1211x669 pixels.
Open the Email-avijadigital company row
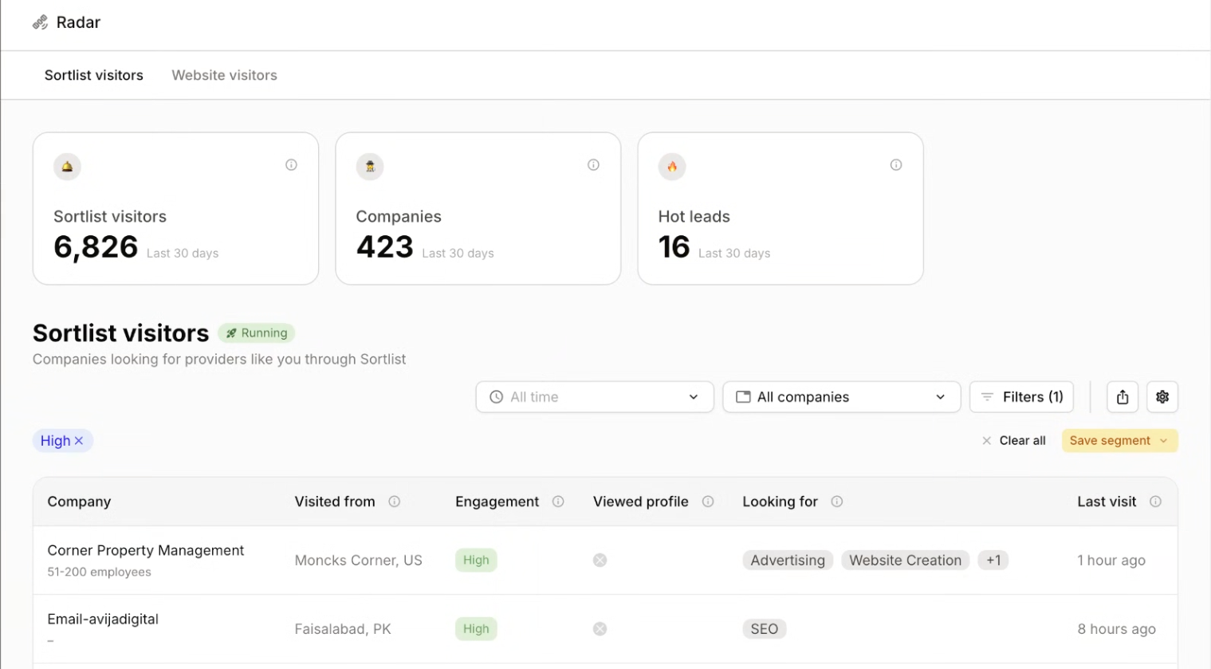pyautogui.click(x=605, y=629)
